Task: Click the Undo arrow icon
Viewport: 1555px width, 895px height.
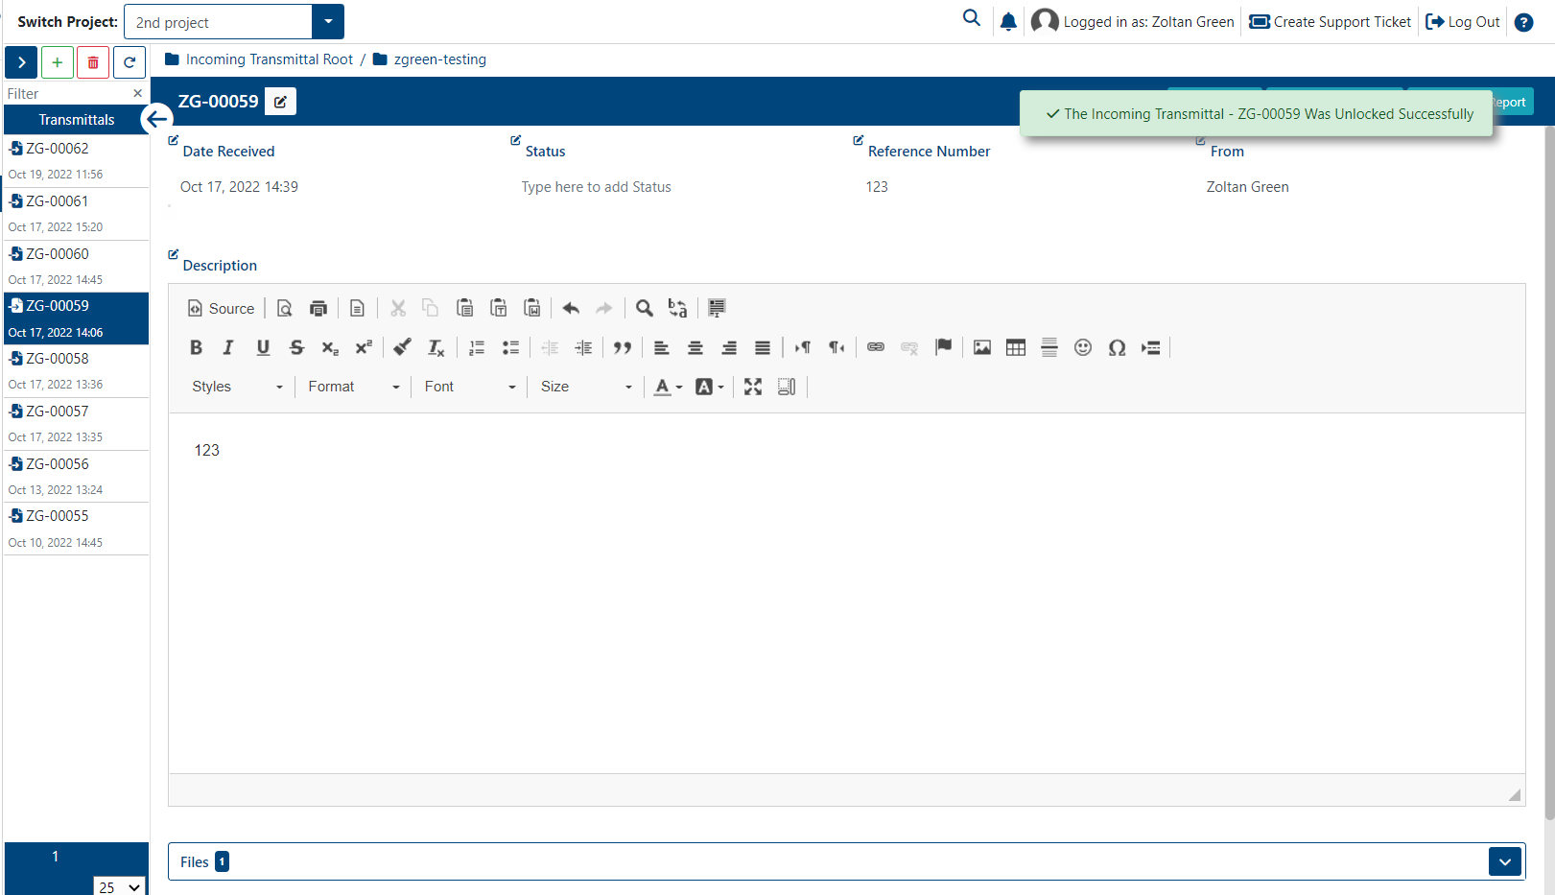Action: pos(571,308)
